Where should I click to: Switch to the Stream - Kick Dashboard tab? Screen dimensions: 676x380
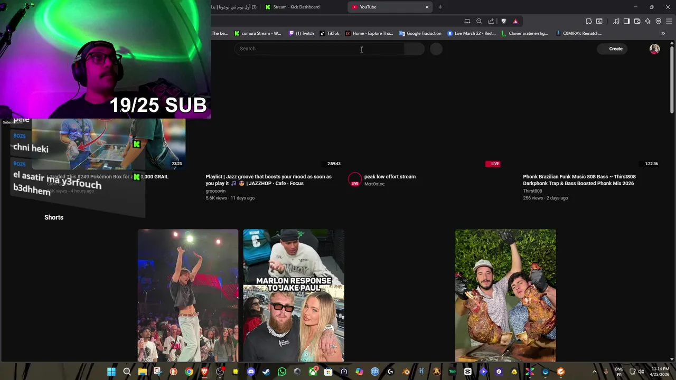(x=296, y=7)
